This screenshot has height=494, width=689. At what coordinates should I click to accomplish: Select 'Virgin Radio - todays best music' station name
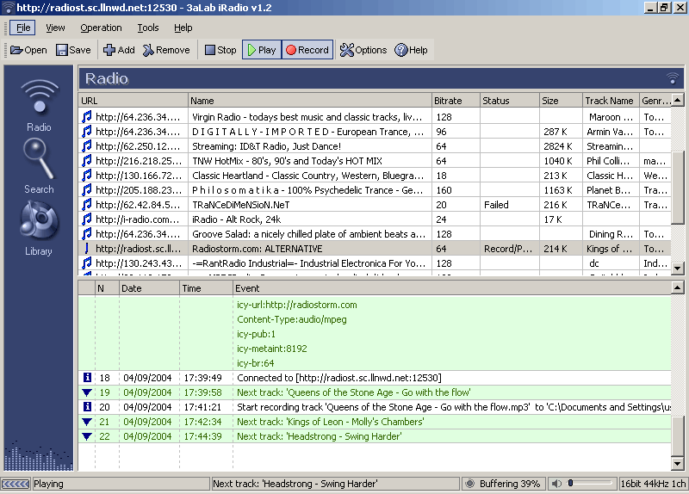click(x=307, y=117)
